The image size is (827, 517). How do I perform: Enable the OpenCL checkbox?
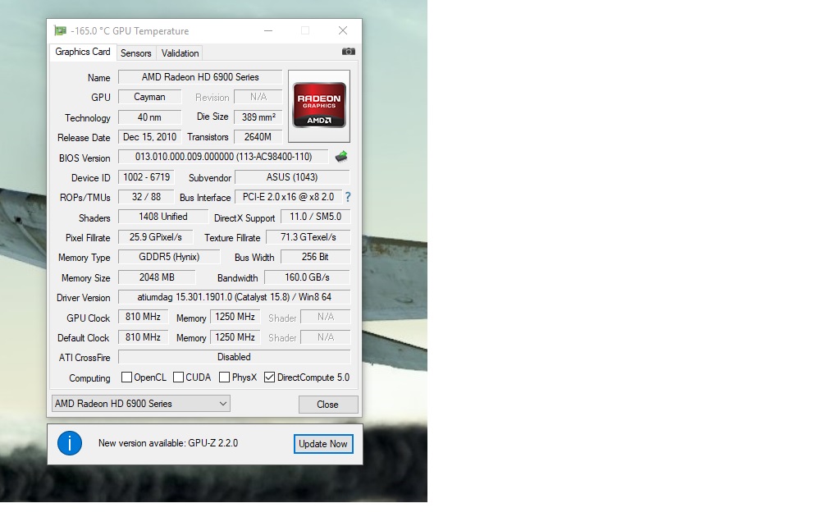[126, 377]
